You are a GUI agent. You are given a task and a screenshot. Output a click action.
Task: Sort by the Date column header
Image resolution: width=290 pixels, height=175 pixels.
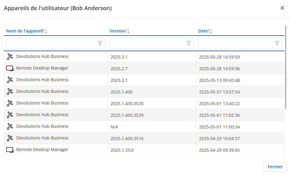pyautogui.click(x=203, y=31)
